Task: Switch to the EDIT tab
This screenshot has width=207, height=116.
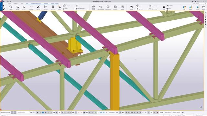Action: tap(22, 3)
